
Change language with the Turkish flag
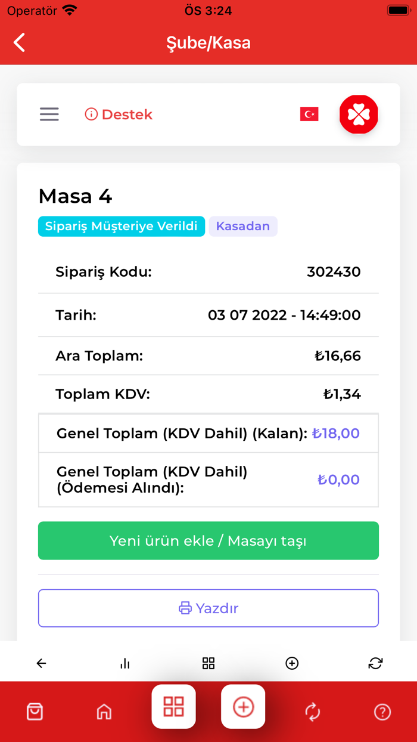(x=309, y=114)
